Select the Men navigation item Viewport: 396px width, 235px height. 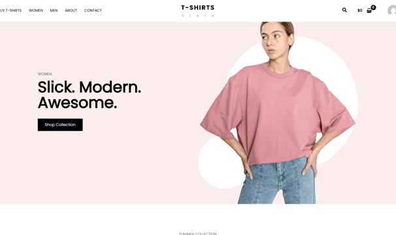click(x=54, y=10)
